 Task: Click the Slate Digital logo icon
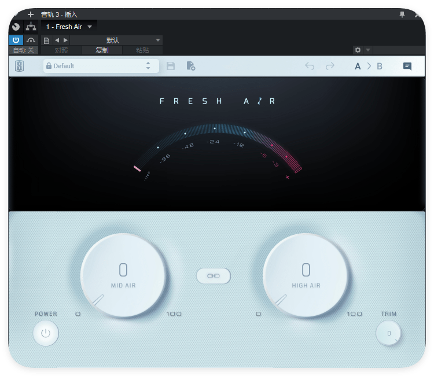coord(19,66)
